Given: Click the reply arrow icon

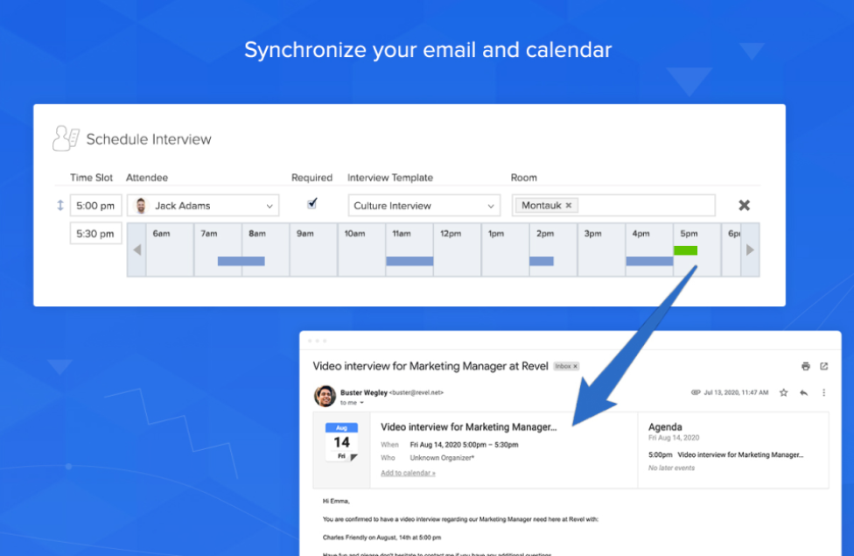Looking at the screenshot, I should (803, 393).
